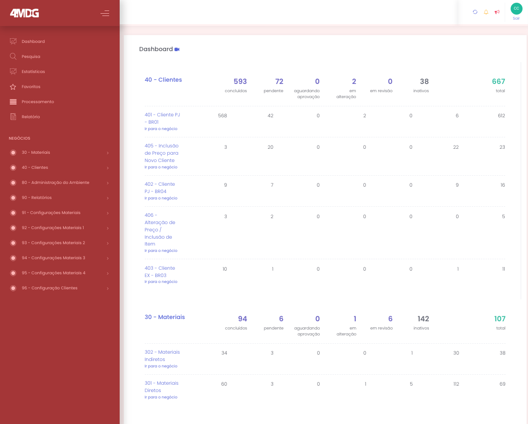Open the notifications bell icon
The width and height of the screenshot is (528, 424).
tap(486, 12)
